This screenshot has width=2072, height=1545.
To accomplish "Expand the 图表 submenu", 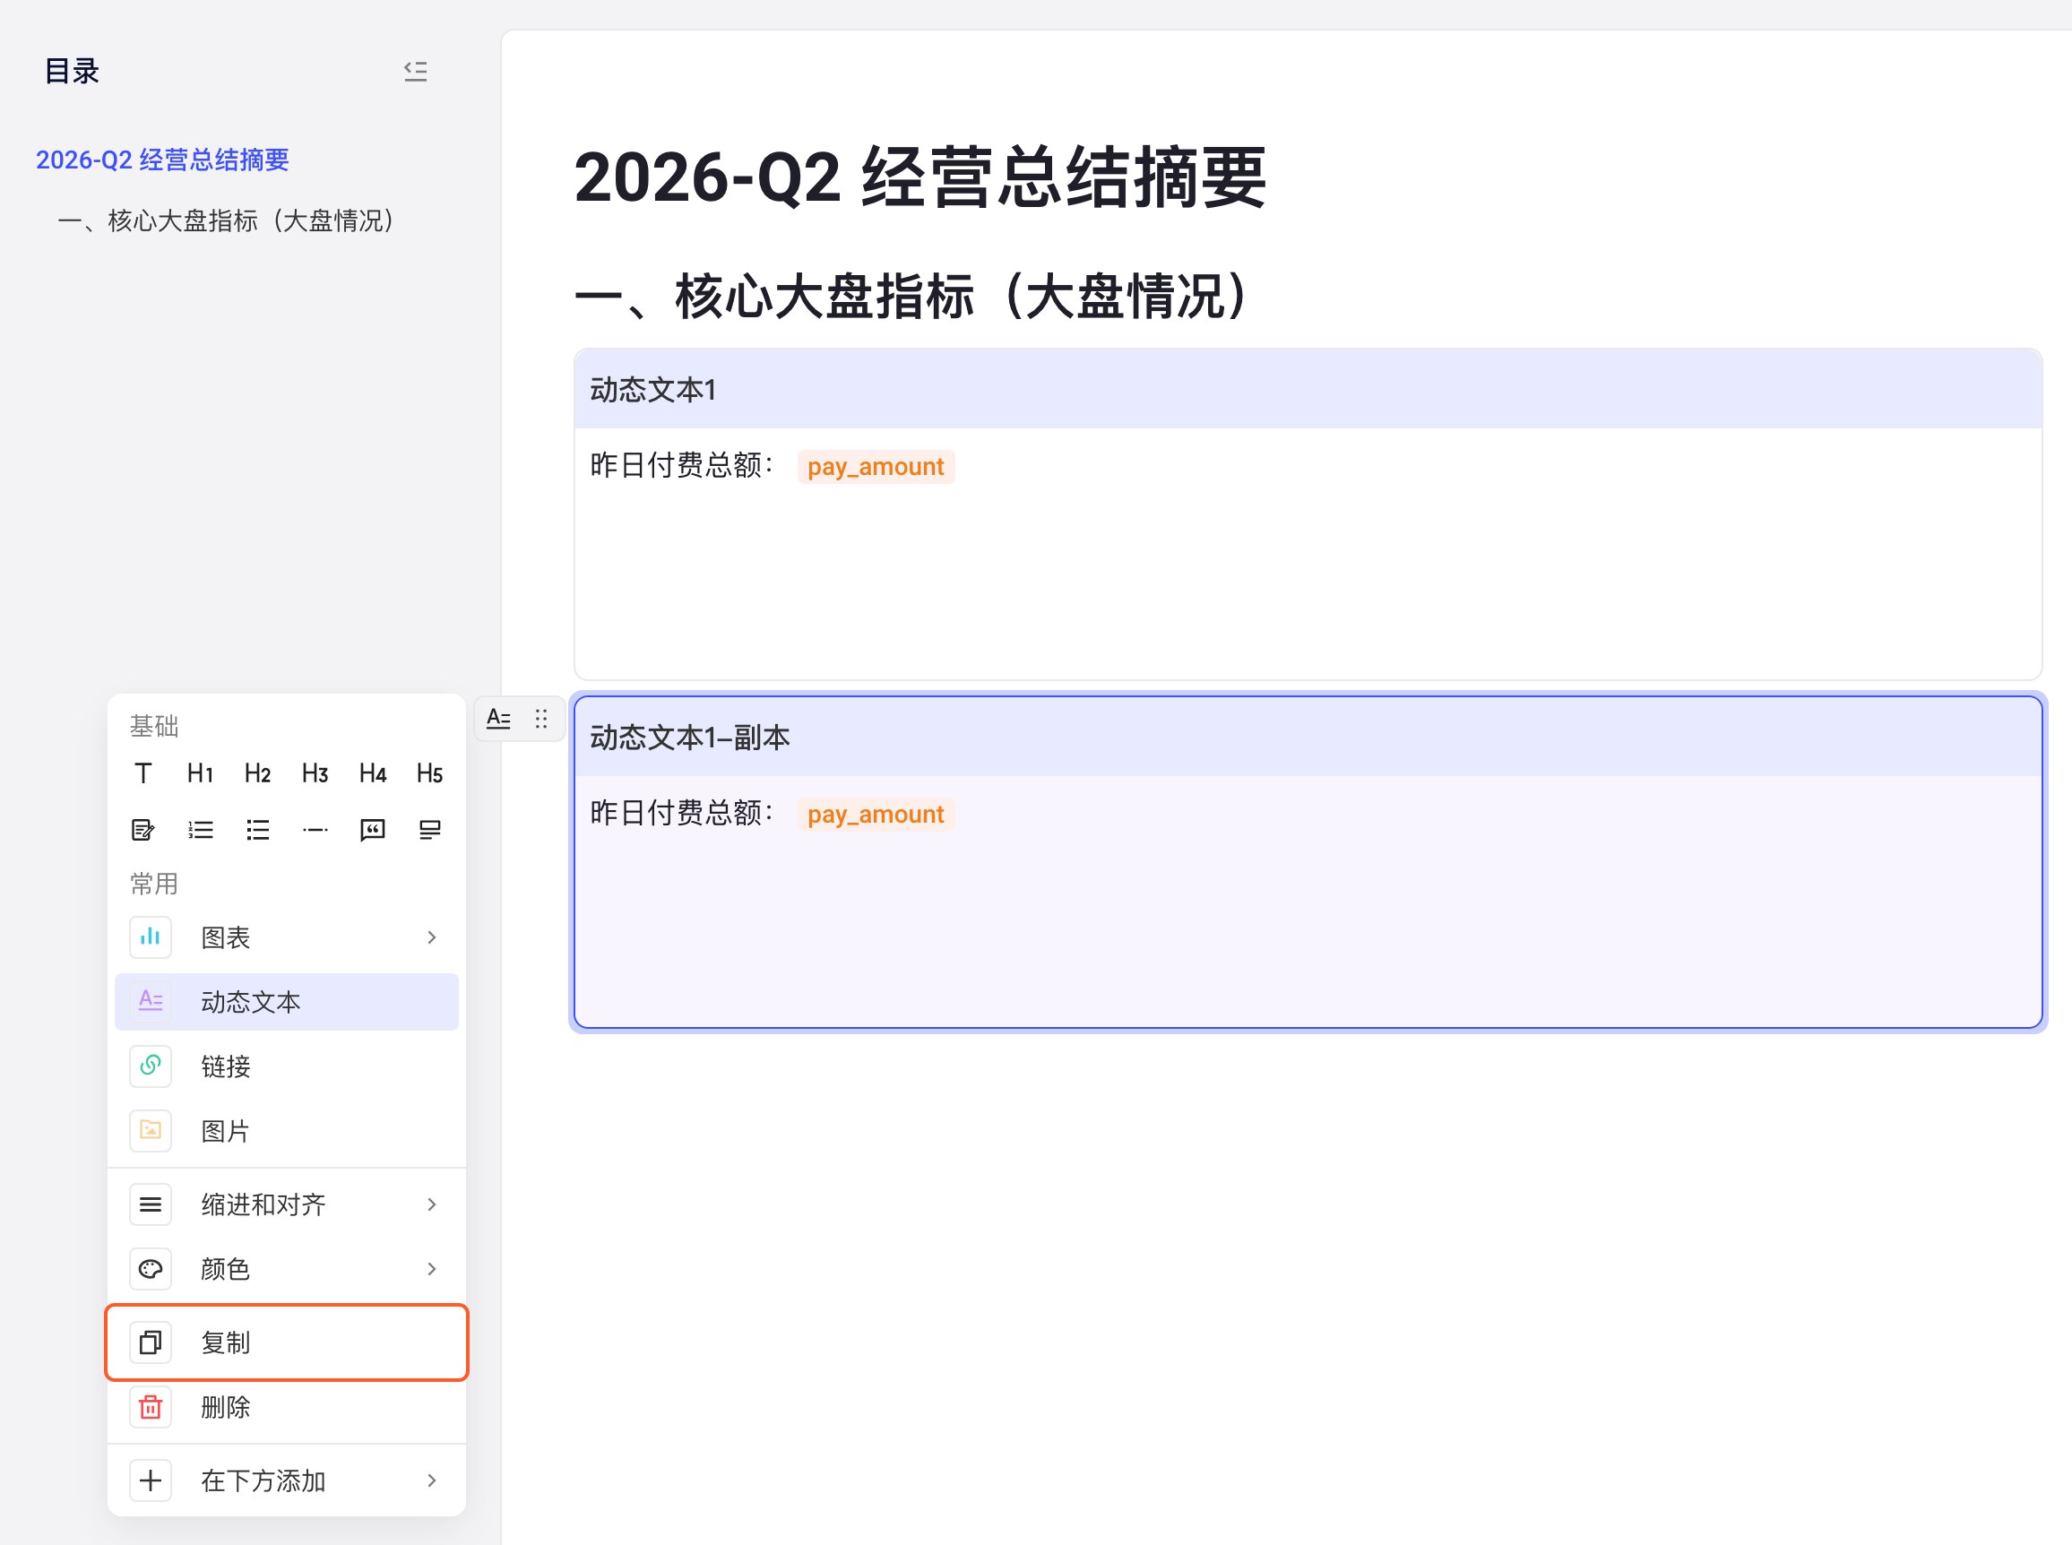I will coord(286,937).
